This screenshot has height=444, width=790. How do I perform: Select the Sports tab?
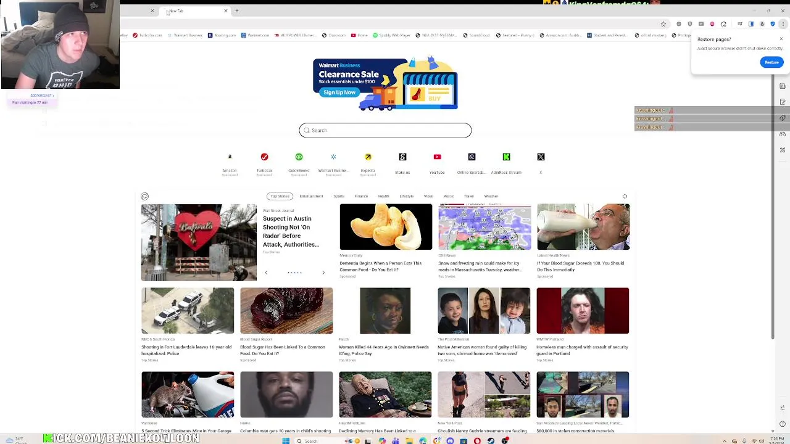[339, 196]
